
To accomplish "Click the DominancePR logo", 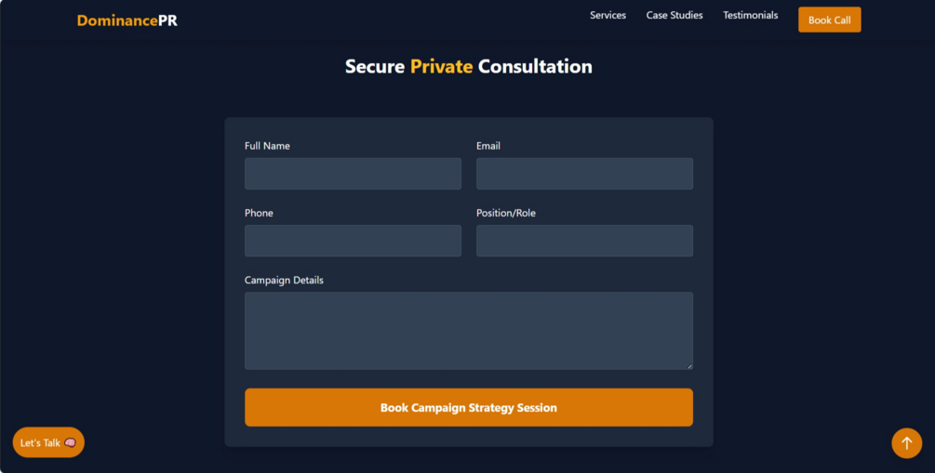I will pyautogui.click(x=127, y=20).
